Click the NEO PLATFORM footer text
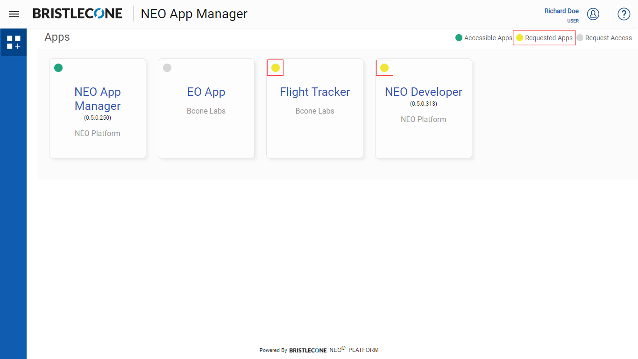Screen dimensions: 638x359 pos(354,350)
